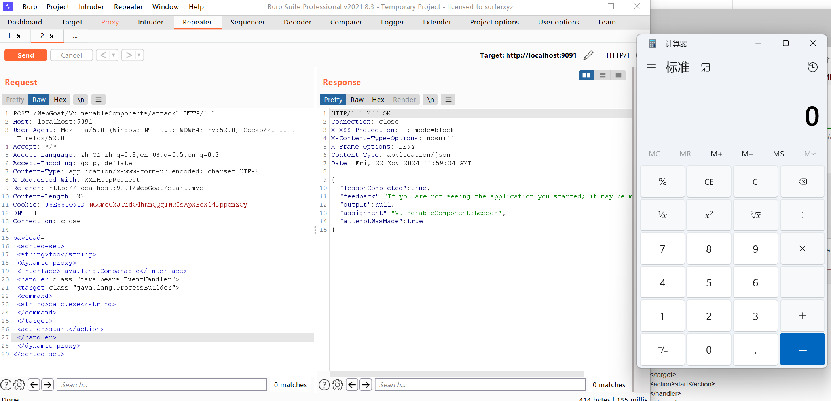The height and width of the screenshot is (401, 831).
Task: Click Calculator x squared key
Action: pyautogui.click(x=709, y=215)
